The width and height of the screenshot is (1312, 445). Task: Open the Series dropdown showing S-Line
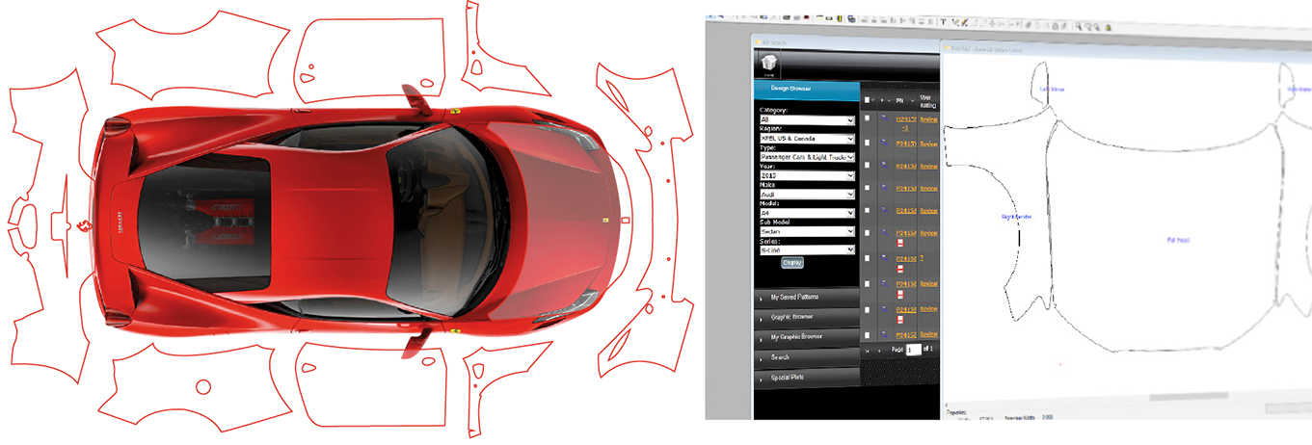807,249
